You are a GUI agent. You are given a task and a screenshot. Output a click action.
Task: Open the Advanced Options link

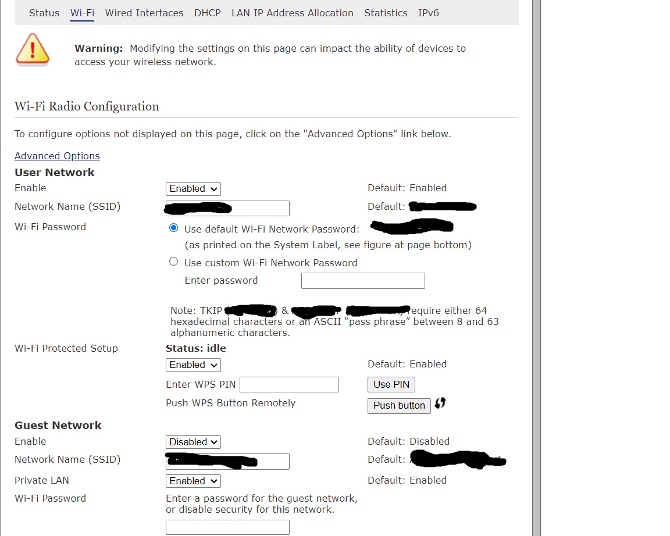[x=57, y=156]
